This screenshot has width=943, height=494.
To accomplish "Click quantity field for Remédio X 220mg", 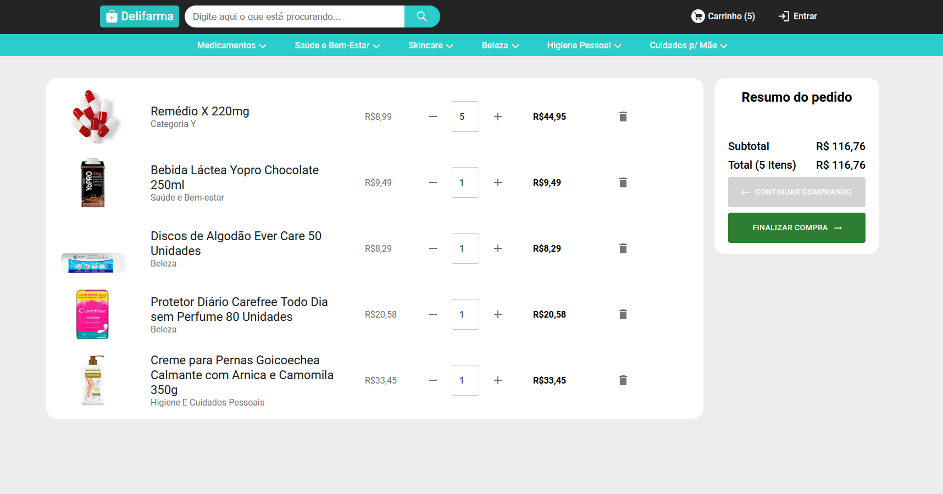I will tap(465, 116).
